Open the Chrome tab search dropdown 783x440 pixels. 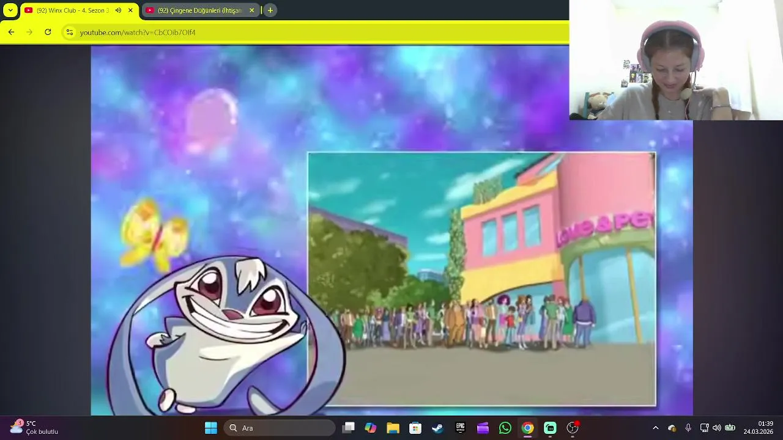(x=10, y=10)
